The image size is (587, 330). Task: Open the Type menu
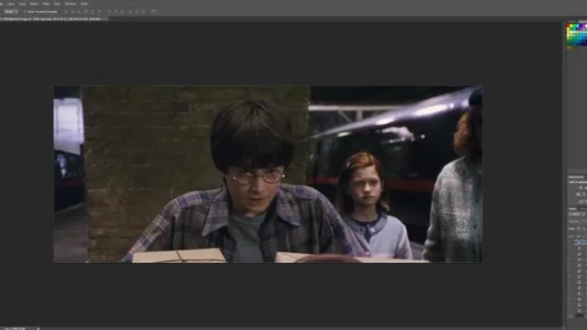pyautogui.click(x=22, y=4)
